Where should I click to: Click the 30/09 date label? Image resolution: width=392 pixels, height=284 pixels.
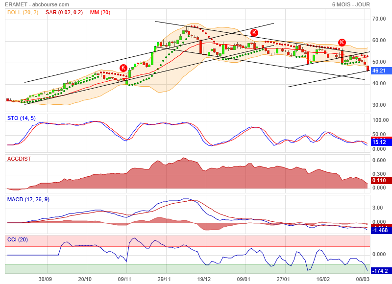click(x=45, y=279)
